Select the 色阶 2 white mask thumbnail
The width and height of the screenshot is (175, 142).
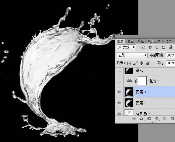142,81
